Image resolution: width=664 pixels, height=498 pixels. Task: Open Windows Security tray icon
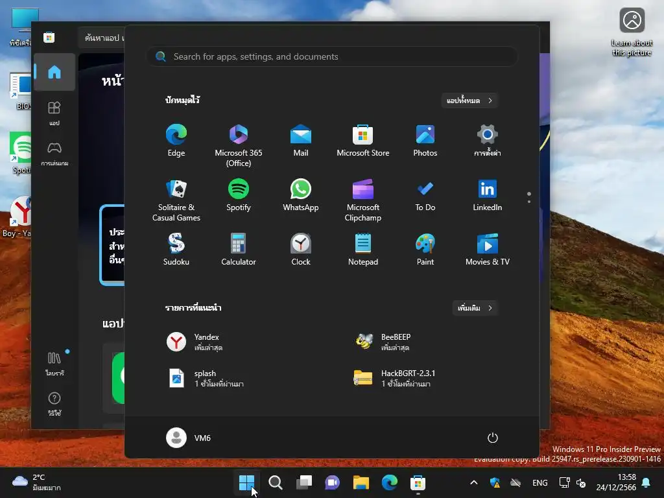pyautogui.click(x=495, y=482)
